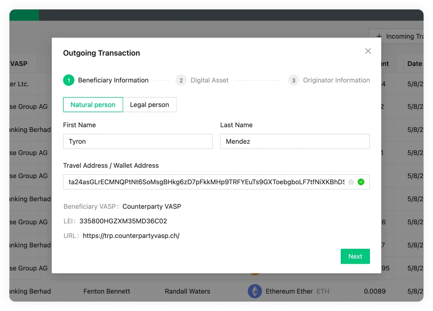This screenshot has width=433, height=311.
Task: Click the plus icon for Incoming Transaction
Action: tap(379, 36)
